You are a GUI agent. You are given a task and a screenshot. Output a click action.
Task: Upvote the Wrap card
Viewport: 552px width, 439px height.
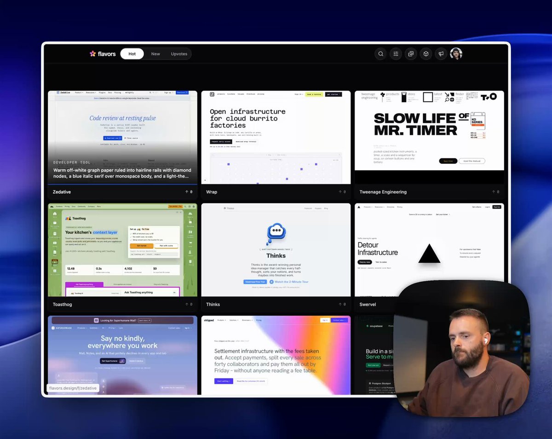coord(342,192)
